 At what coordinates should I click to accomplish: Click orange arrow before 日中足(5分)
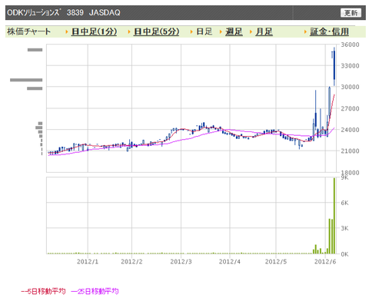tap(129, 32)
